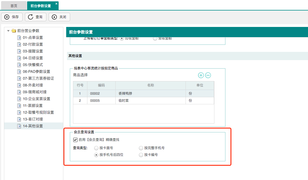
Task: Open 07-第三方票券验证 in the tree
Action: point(38,79)
